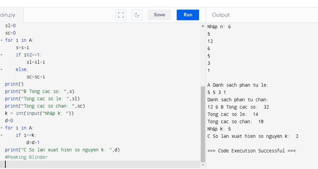Screen dimensions: 318x169
Task: Click the editor scrollbar down arrow
Action: tap(203, 165)
